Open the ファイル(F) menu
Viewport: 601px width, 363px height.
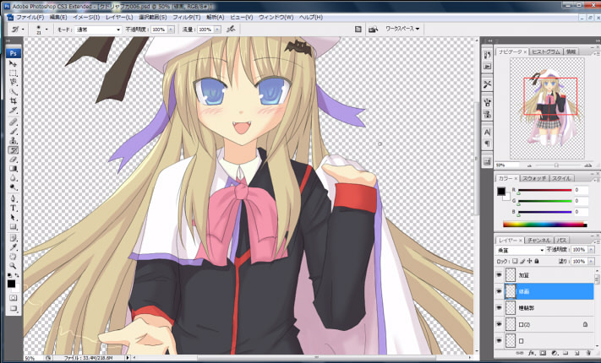click(30, 17)
